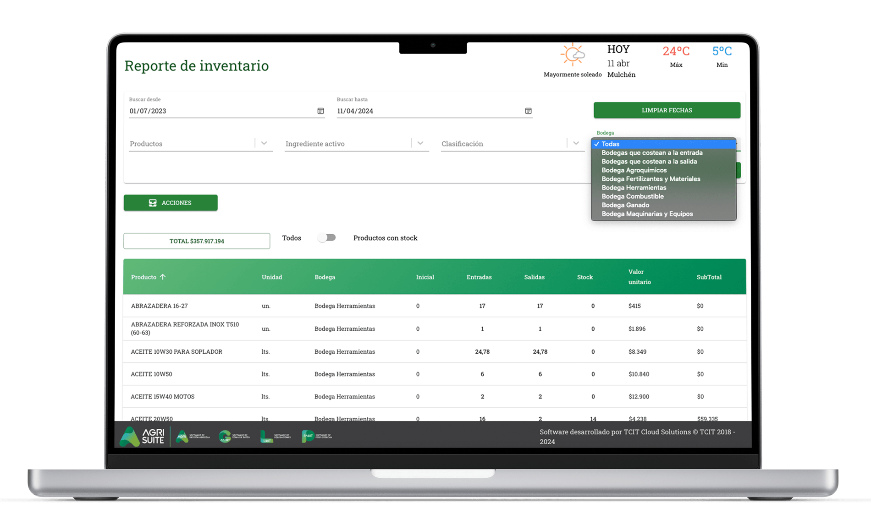This screenshot has height=523, width=871.
Task: Click the TOTAL $357.917.194 box
Action: click(x=197, y=241)
